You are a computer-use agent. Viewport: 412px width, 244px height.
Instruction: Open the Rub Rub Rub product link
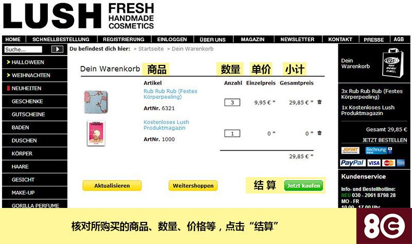point(170,94)
